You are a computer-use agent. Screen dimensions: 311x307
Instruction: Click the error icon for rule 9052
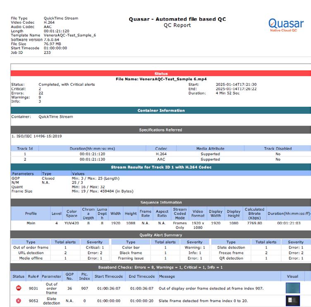coord(18,301)
